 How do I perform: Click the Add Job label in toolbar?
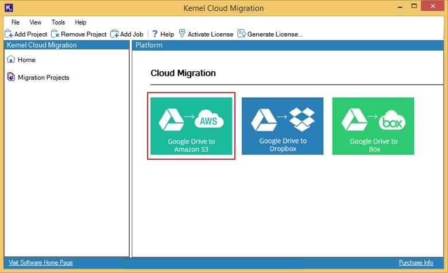coord(132,34)
